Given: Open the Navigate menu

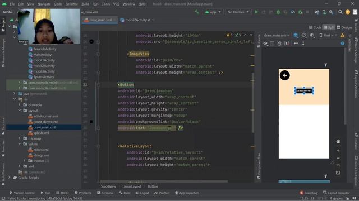Looking at the screenshot, I should pyautogui.click(x=44, y=4).
